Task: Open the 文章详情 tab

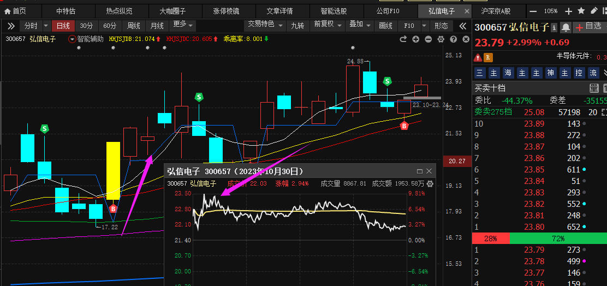Action: point(280,11)
